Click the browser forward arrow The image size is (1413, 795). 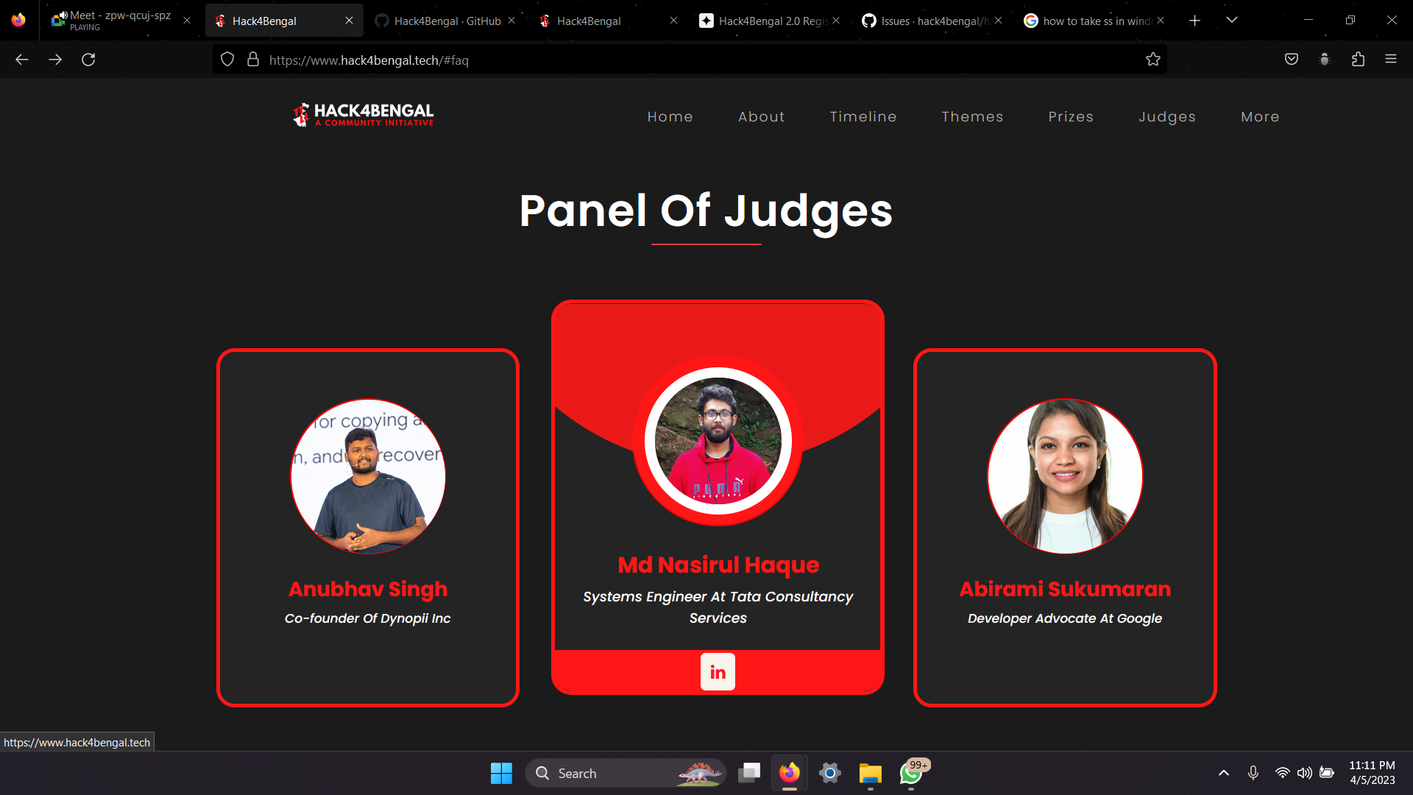55,60
